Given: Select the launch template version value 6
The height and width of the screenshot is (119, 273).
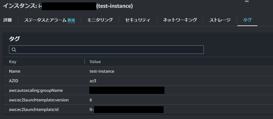Looking at the screenshot, I should [91, 100].
